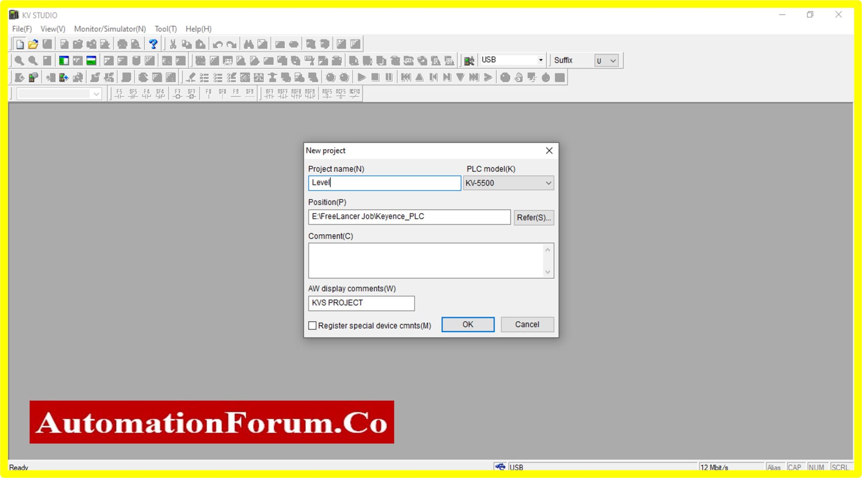Confirm the new project with OK
This screenshot has width=862, height=478.
point(467,324)
